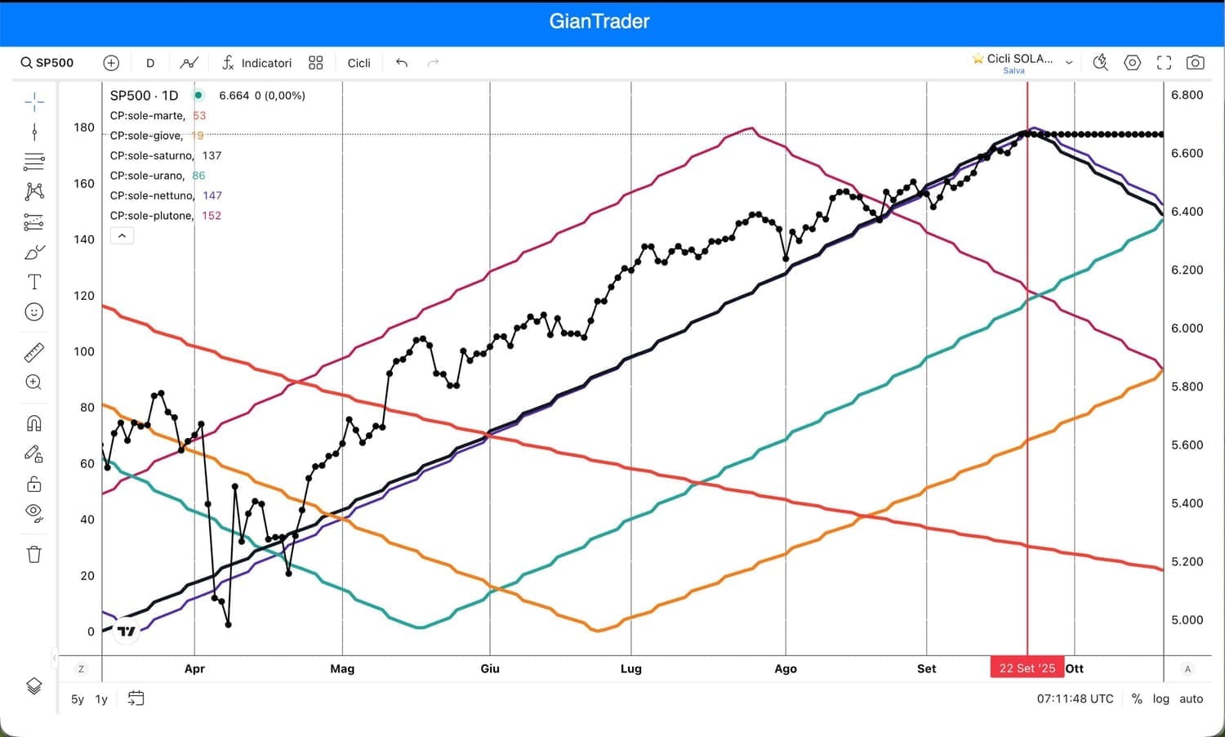Image resolution: width=1225 pixels, height=737 pixels.
Task: Select the CP:sole-nettuno indicator legend
Action: point(153,195)
